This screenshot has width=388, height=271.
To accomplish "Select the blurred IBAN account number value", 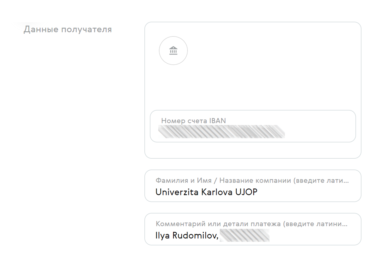I will pyautogui.click(x=222, y=132).
